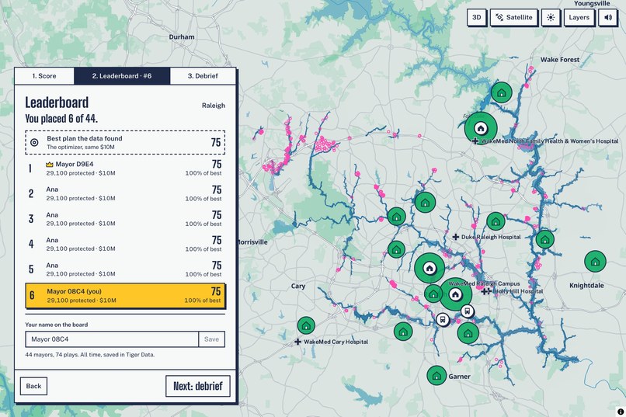
Task: Click the large shelter circle above WakeMed North
Action: click(x=481, y=128)
